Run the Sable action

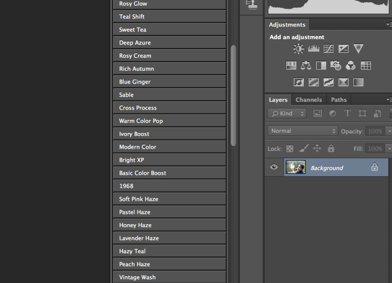click(x=169, y=95)
